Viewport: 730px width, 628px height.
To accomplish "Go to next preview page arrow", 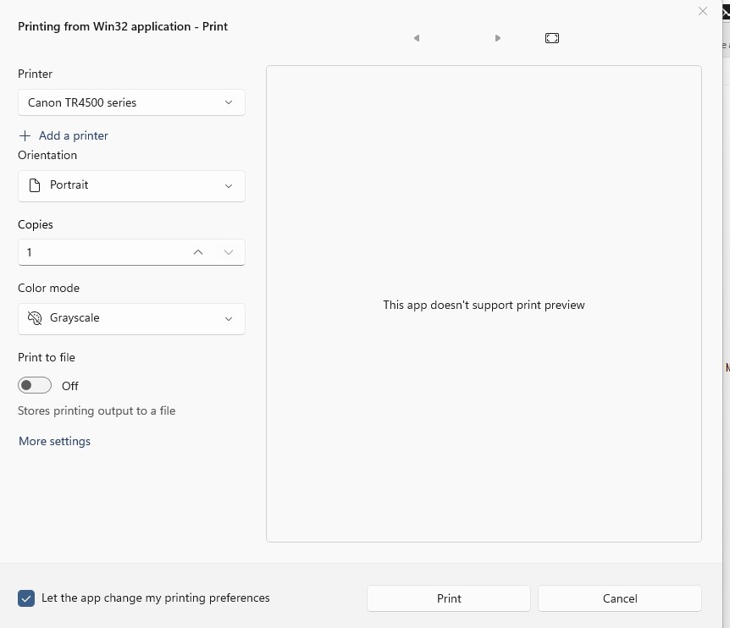I will (498, 38).
